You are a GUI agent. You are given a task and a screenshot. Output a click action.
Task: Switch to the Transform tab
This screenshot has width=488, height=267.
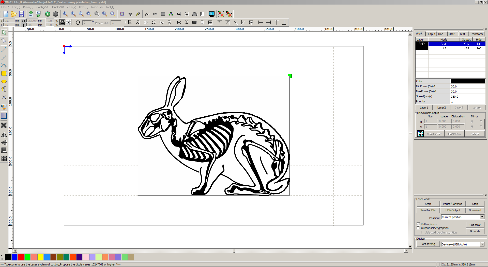(476, 34)
